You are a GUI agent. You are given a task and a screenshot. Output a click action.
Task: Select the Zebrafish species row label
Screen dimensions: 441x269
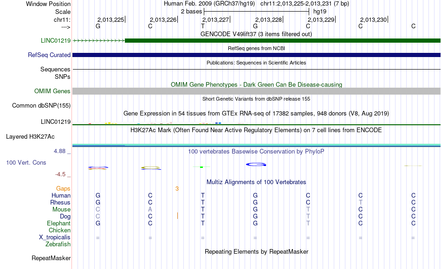[58, 244]
